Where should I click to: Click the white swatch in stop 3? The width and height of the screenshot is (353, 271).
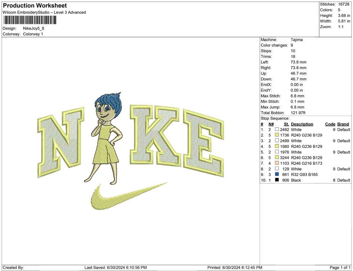[277, 140]
